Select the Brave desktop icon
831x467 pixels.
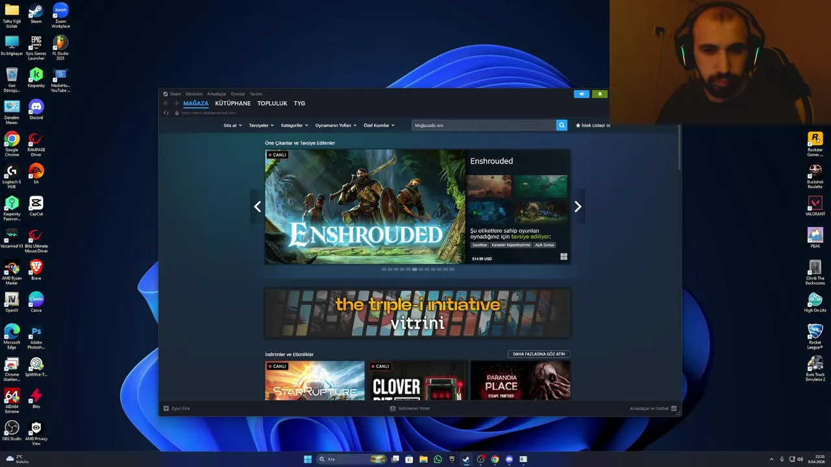point(36,270)
